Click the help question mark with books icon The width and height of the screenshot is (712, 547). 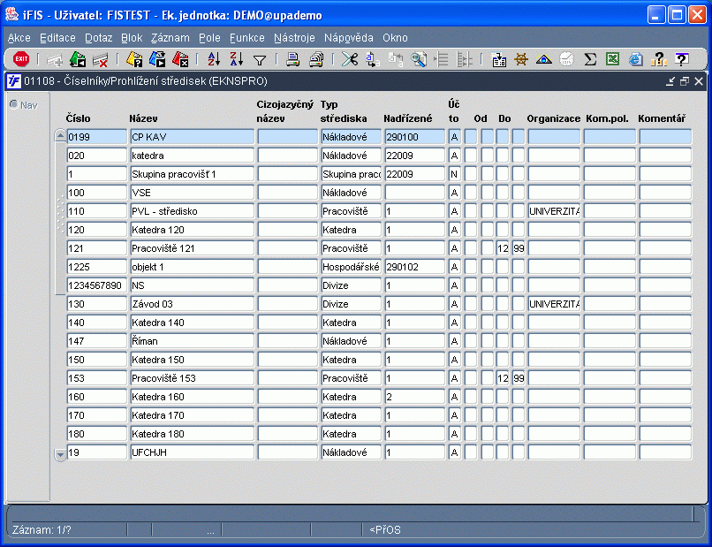tap(658, 59)
